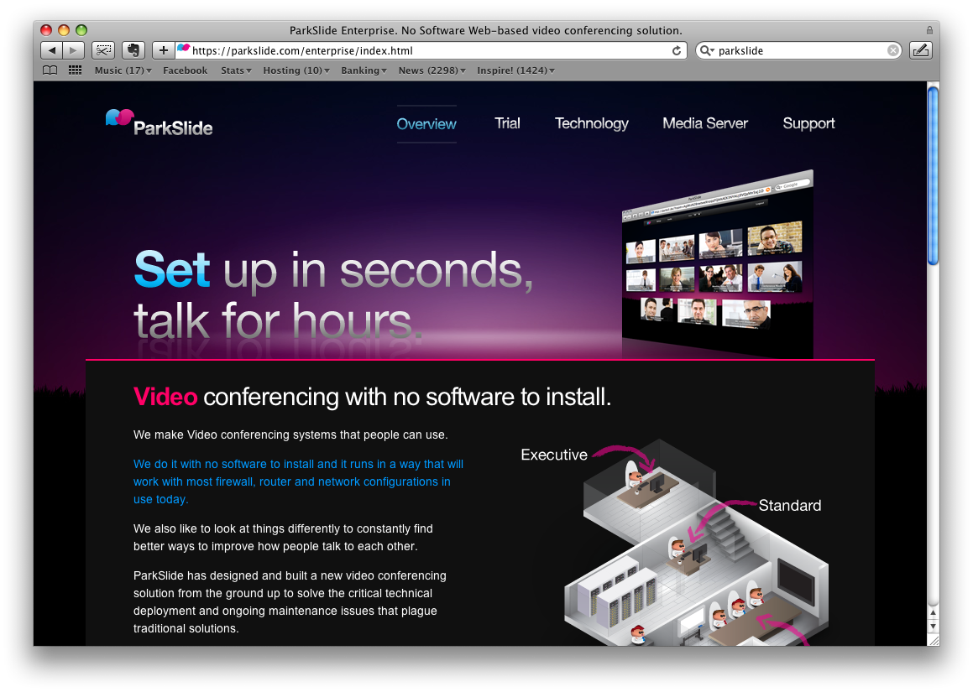Viewport: 973px width, 692px height.
Task: Expand the Hosting (10) bookmarks folder
Action: click(x=296, y=70)
